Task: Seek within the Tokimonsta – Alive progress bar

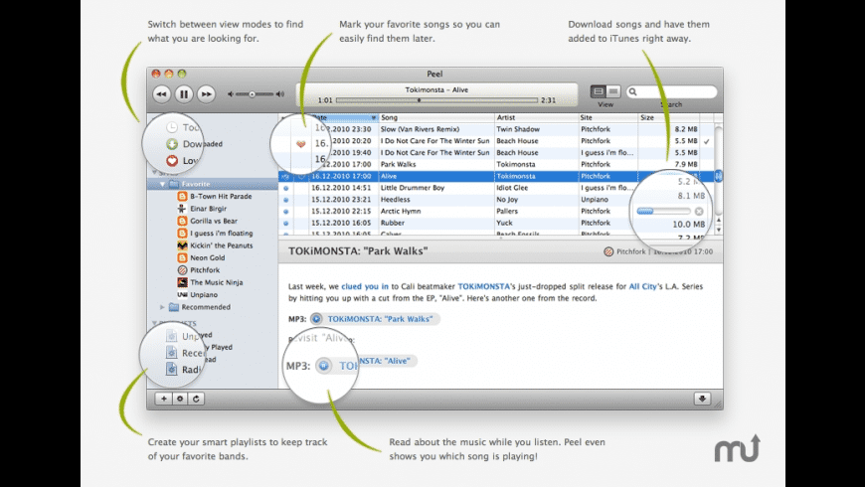Action: coord(436,100)
